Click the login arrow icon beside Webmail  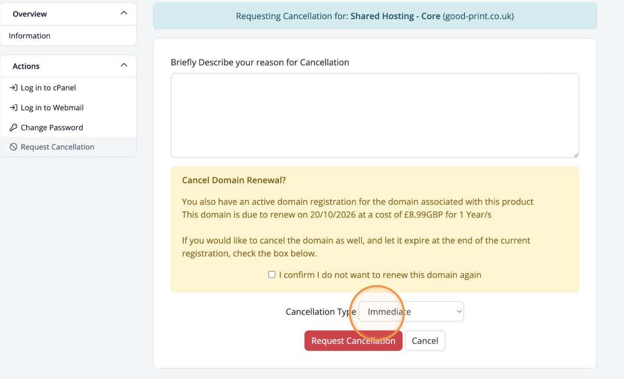[13, 107]
